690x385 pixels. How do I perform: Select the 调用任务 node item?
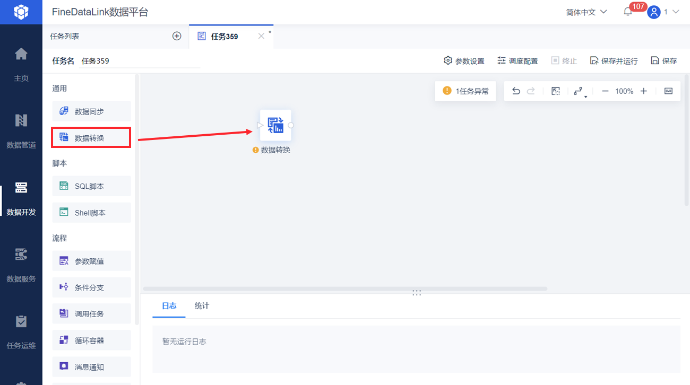tap(91, 313)
